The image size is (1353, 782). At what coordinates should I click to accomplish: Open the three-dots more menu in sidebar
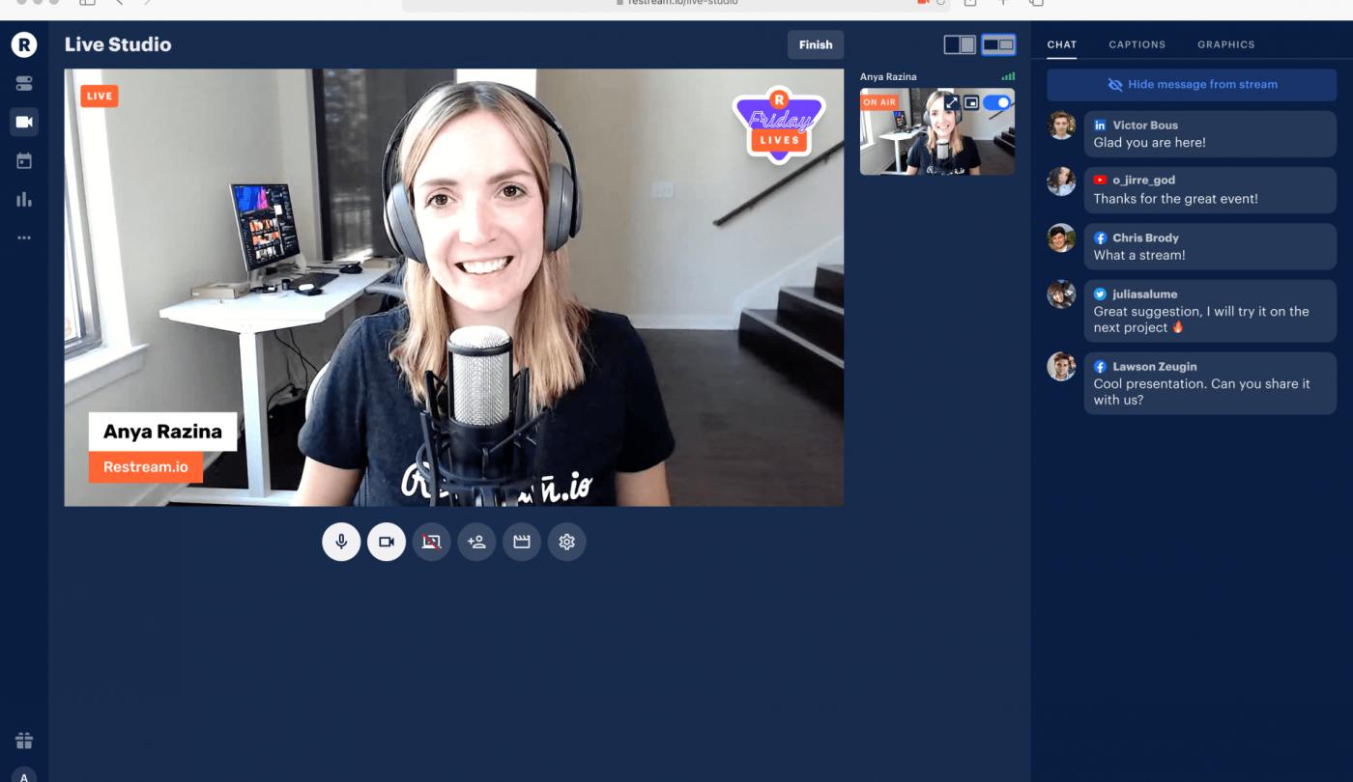(24, 237)
